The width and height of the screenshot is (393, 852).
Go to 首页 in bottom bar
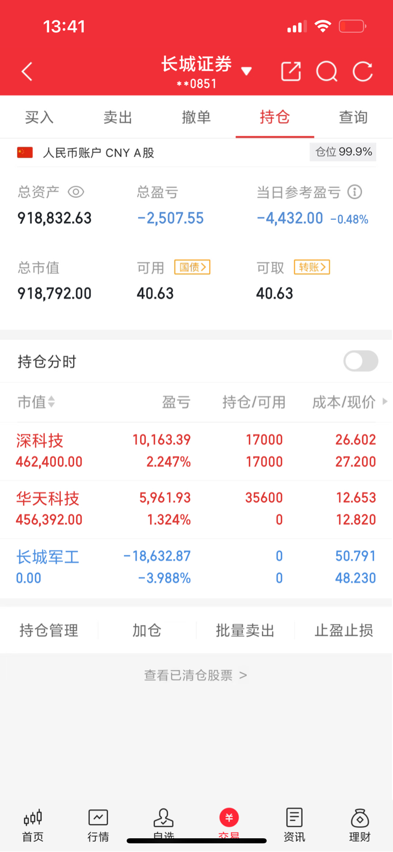33,825
